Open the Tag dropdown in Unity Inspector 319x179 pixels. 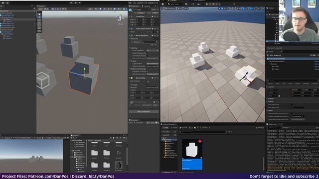(x=141, y=13)
